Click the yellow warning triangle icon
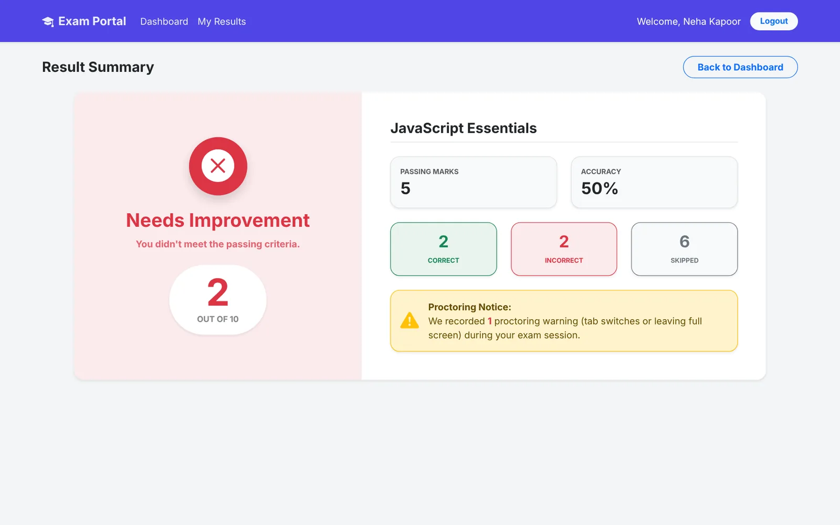 (409, 321)
